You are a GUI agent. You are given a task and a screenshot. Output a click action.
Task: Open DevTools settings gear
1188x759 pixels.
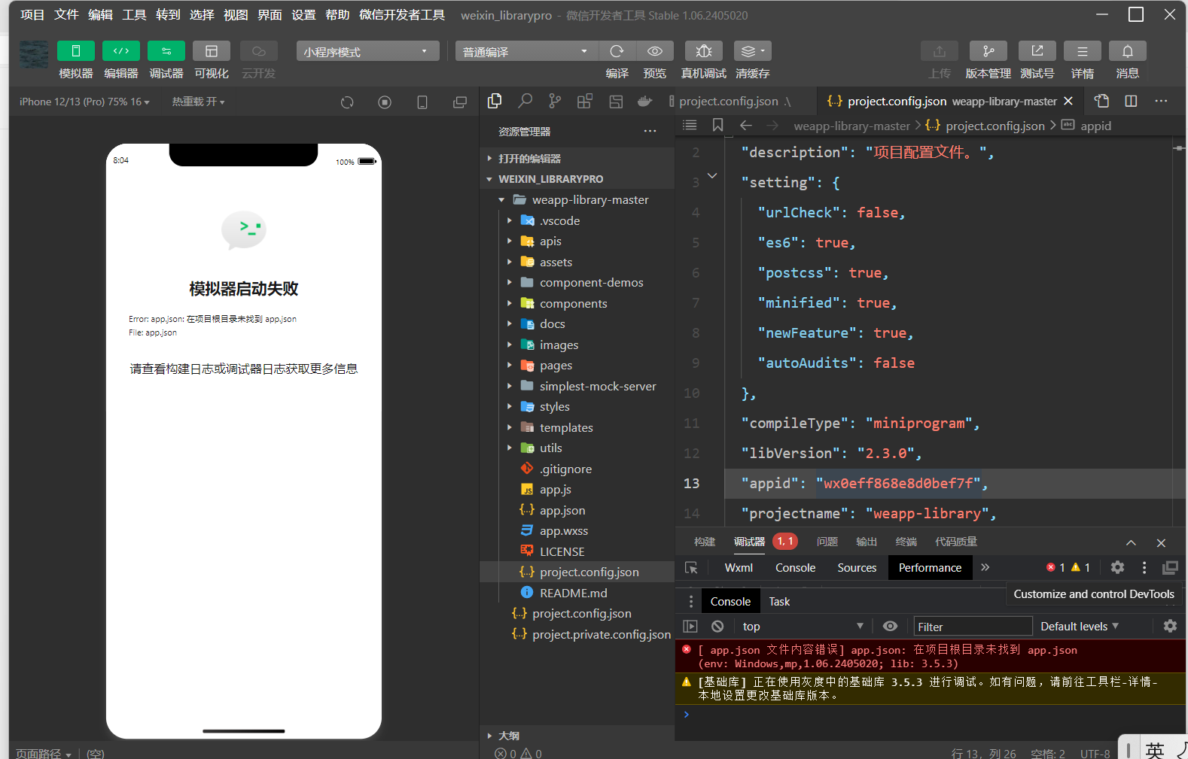click(1117, 567)
